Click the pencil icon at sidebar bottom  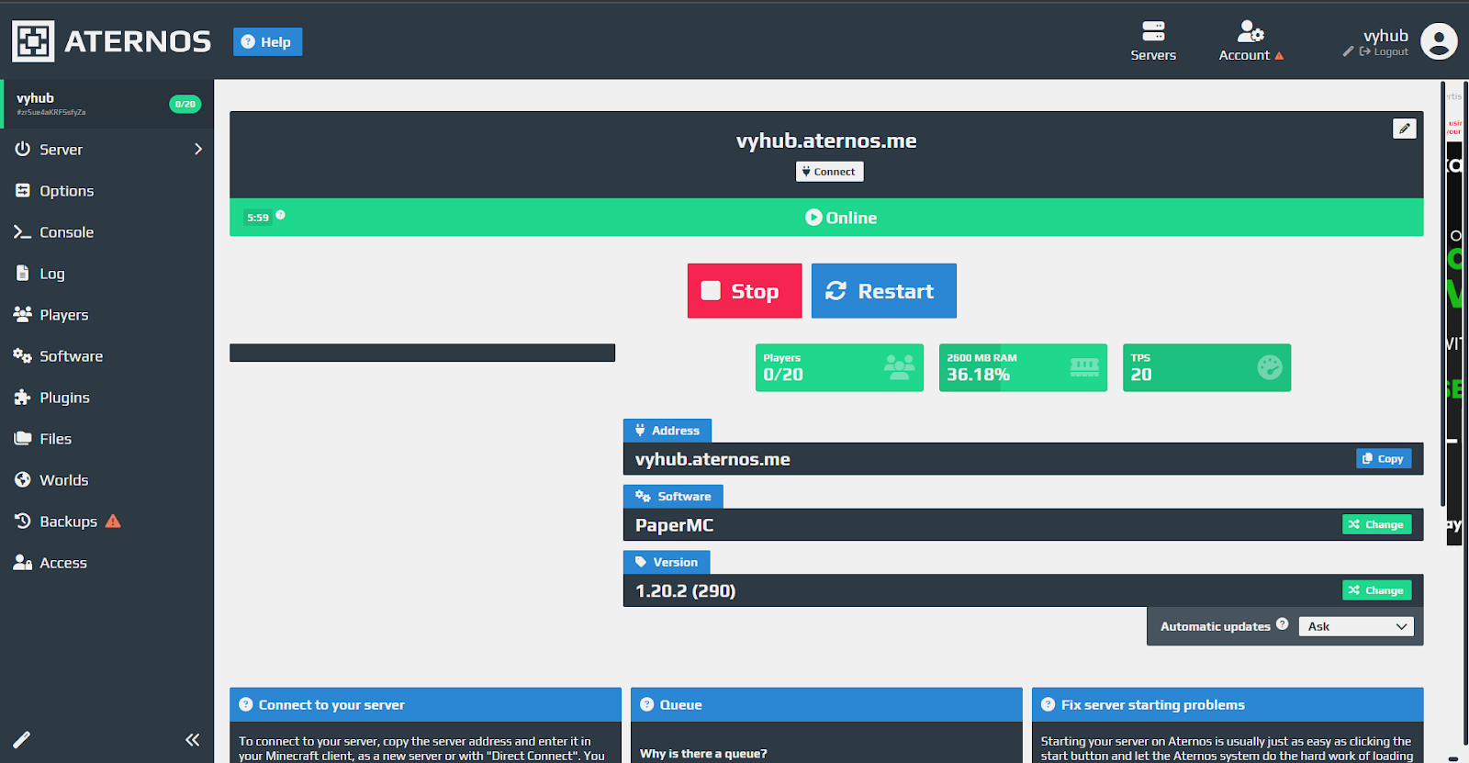point(22,739)
